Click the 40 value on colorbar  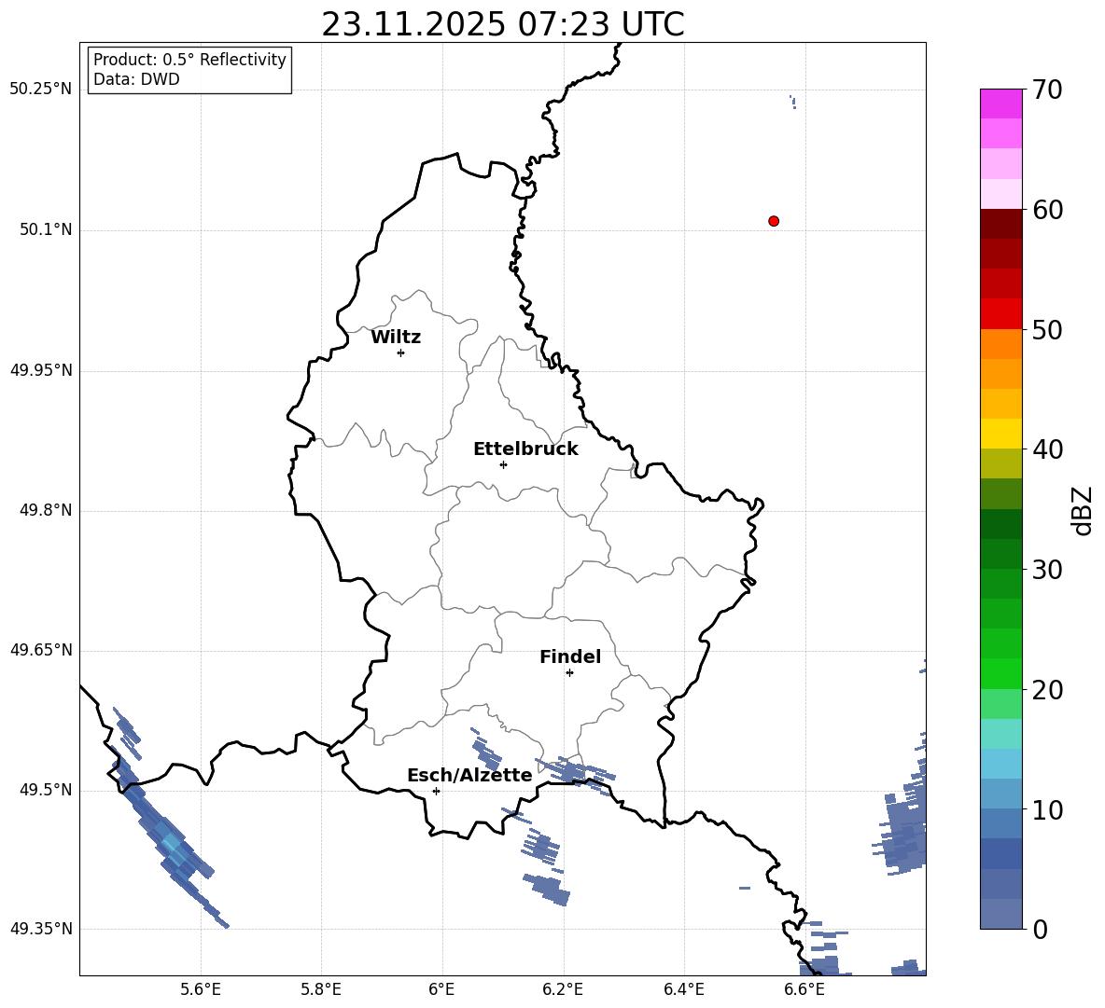pos(1047,449)
